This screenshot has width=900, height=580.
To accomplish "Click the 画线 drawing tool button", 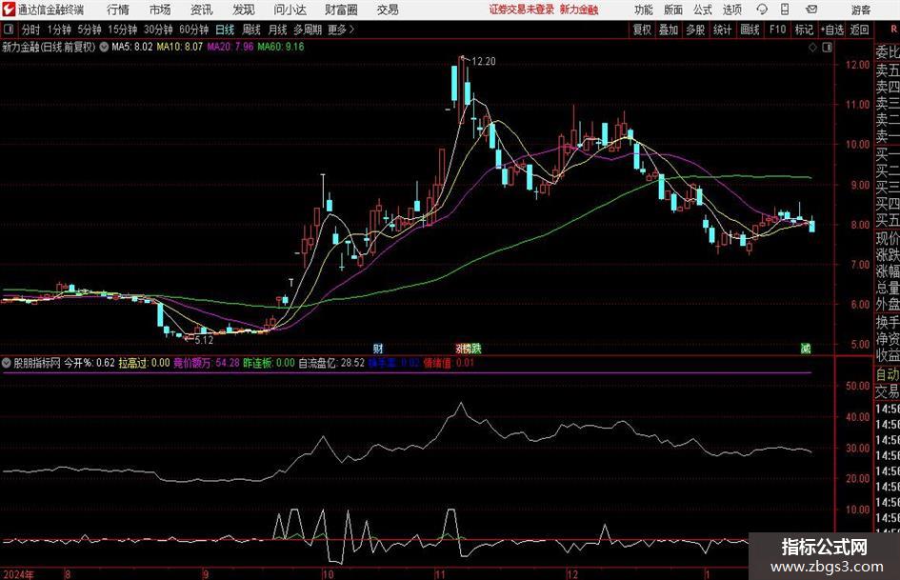I will tap(750, 30).
